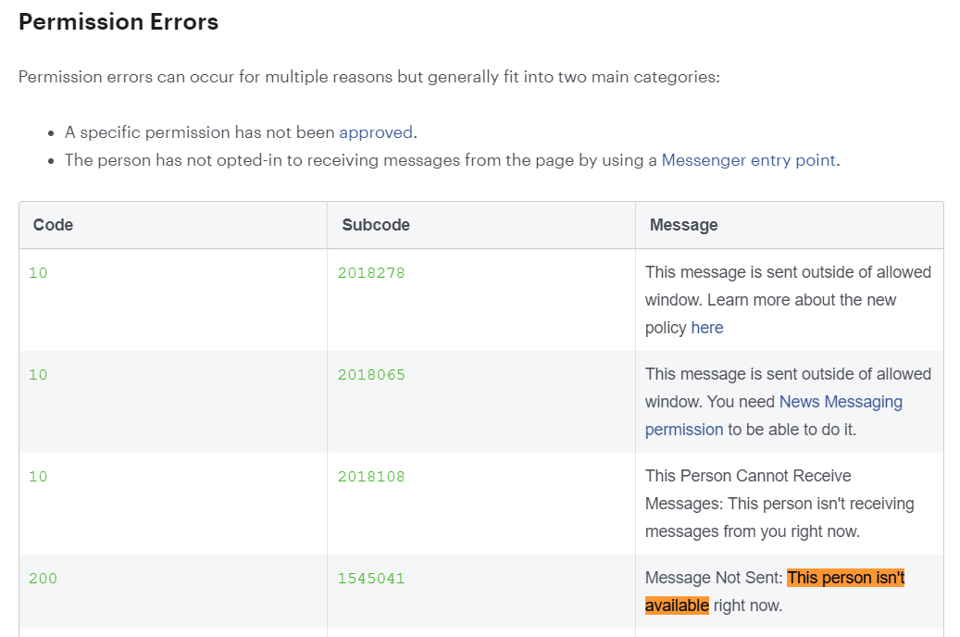Image resolution: width=960 pixels, height=637 pixels.
Task: Click subcode 2018065
Action: 371,375
